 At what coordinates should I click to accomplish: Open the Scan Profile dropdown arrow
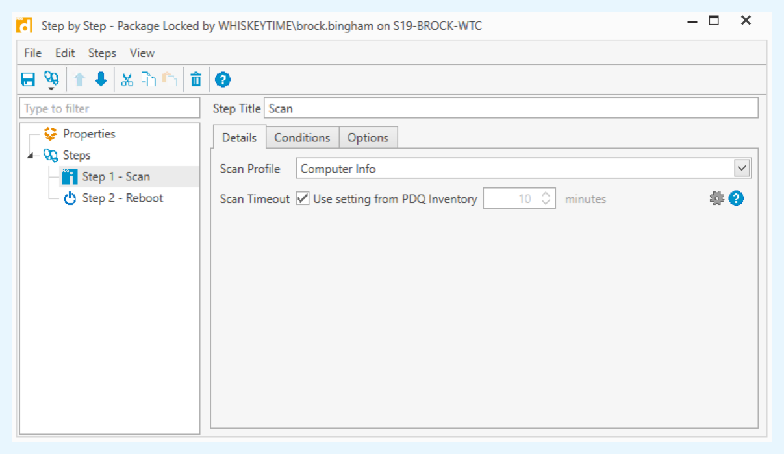coord(742,169)
